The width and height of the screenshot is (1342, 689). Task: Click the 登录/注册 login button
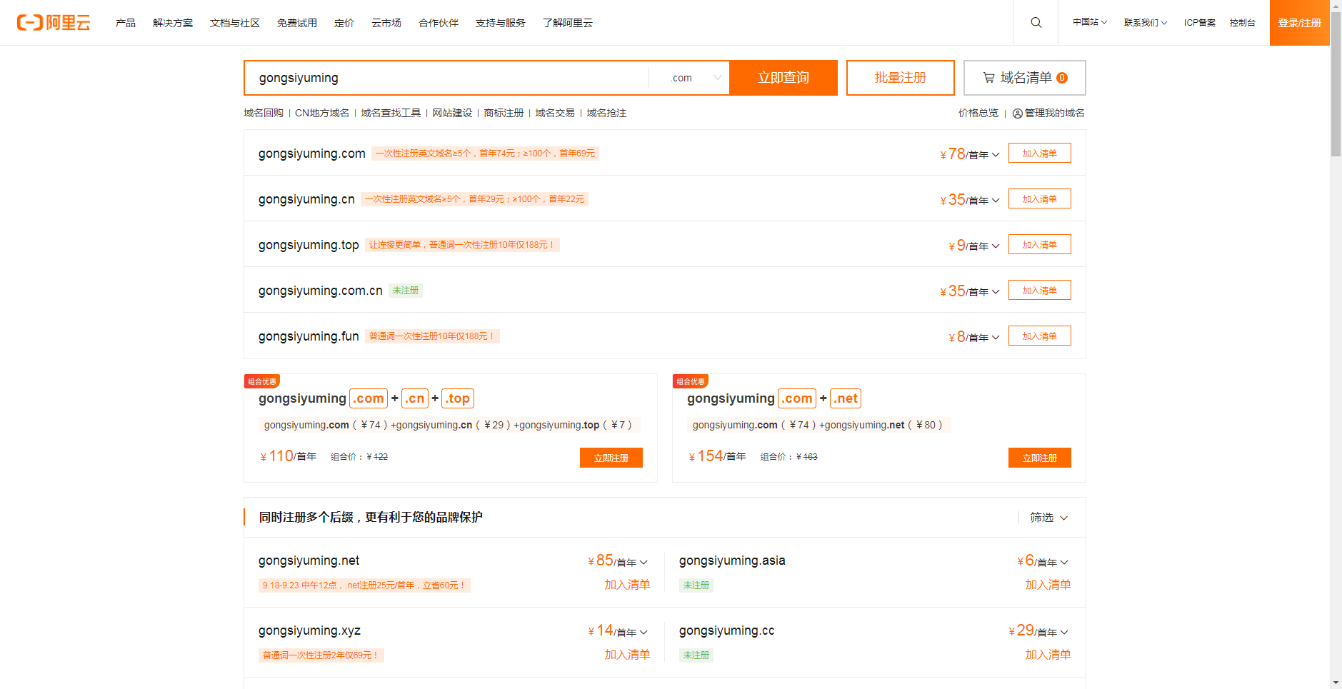1299,23
